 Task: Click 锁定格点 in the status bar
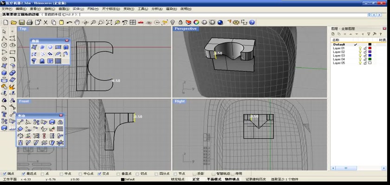[x=178, y=179]
